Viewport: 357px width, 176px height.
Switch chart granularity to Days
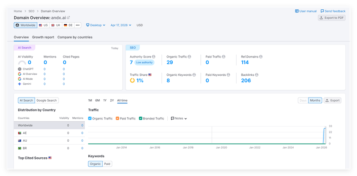[303, 101]
